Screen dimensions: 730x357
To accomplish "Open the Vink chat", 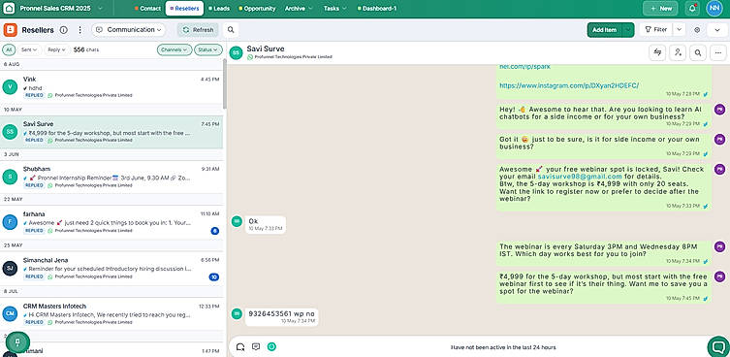I will (x=111, y=86).
